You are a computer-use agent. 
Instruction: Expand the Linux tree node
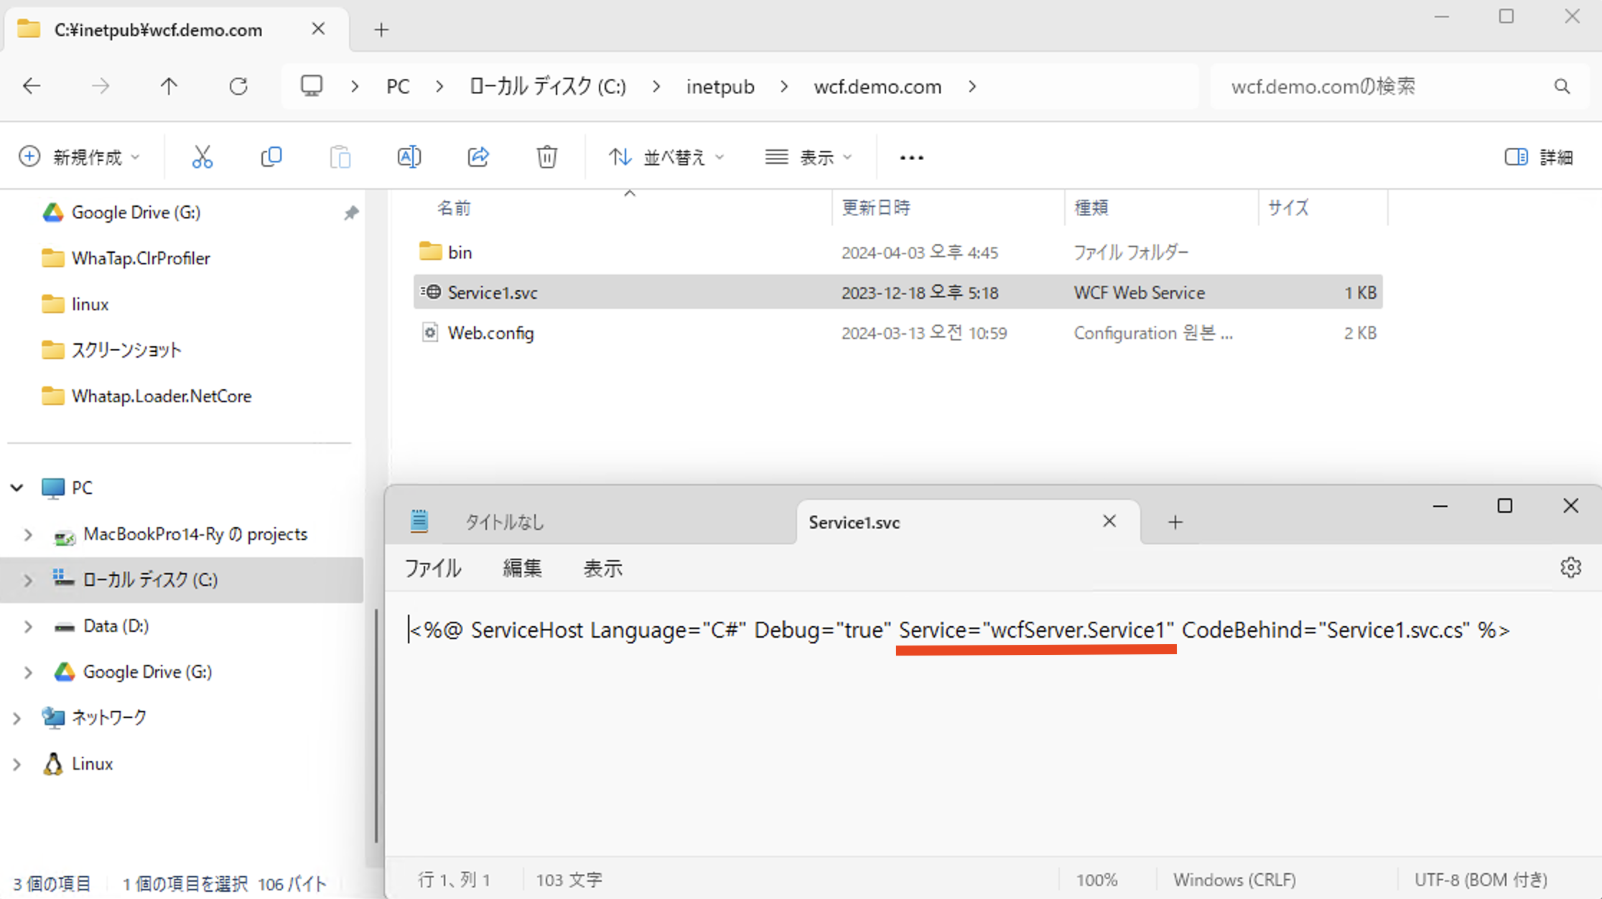(x=17, y=764)
